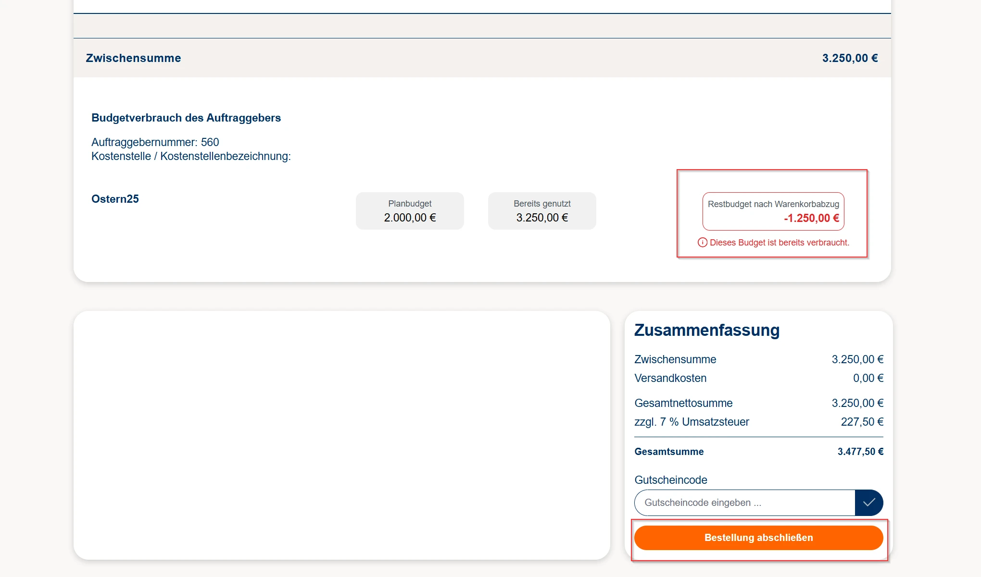The width and height of the screenshot is (981, 577).
Task: Click the -1.250,00 € red amount
Action: 811,218
